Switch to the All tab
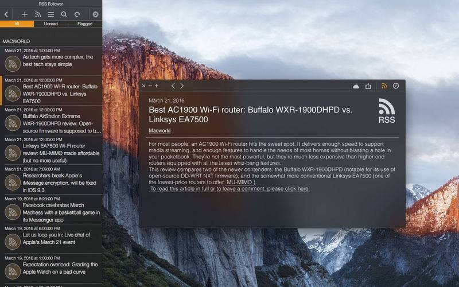This screenshot has height=287, width=459. click(x=17, y=24)
